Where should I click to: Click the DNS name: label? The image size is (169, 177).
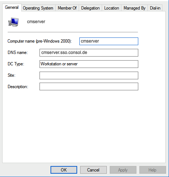(18, 53)
